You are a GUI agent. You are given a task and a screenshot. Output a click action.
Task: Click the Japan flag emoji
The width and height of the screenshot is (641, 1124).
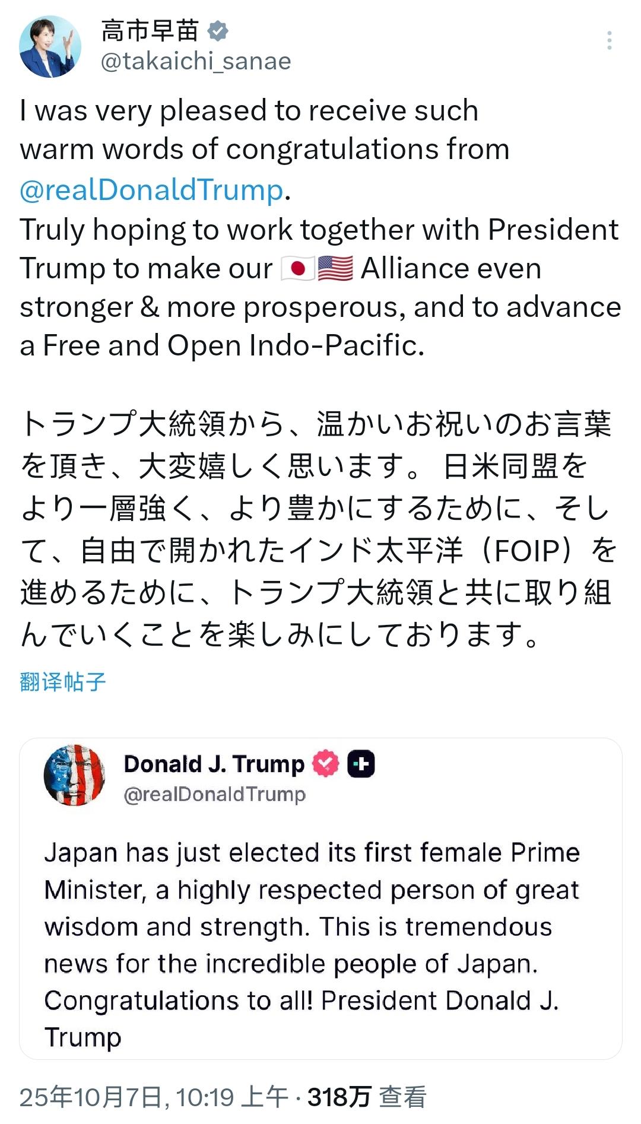297,269
